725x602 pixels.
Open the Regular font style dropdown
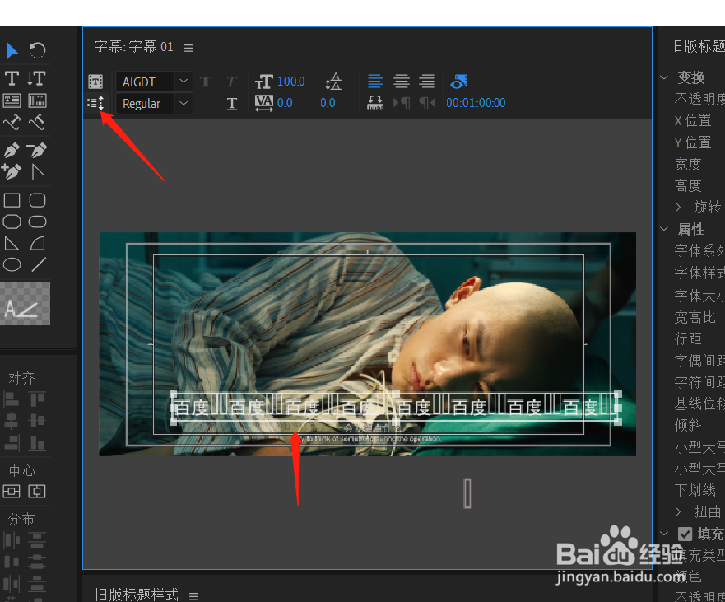(182, 102)
